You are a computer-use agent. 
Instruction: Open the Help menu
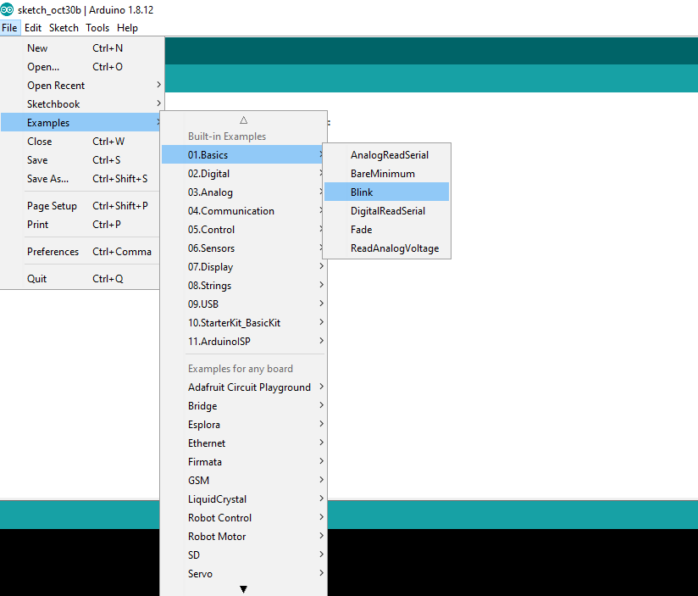[x=127, y=28]
